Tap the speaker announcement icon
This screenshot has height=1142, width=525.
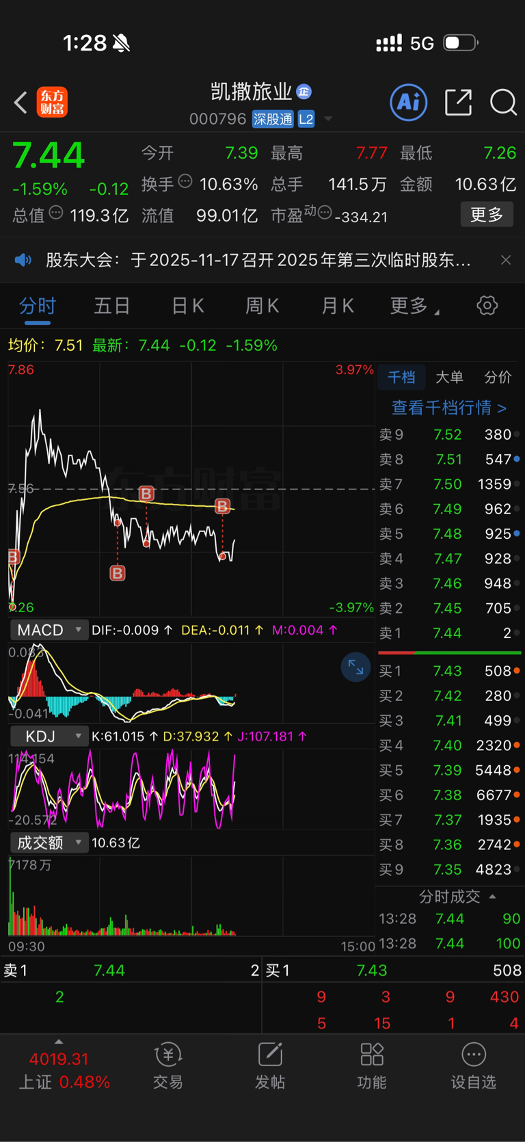pyautogui.click(x=23, y=260)
